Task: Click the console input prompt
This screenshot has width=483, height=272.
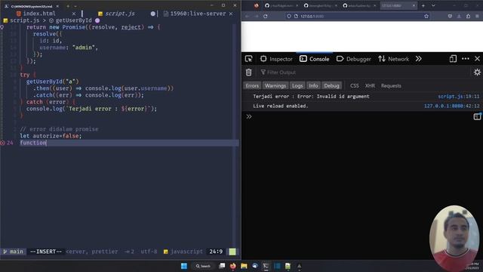Action: click(x=357, y=116)
